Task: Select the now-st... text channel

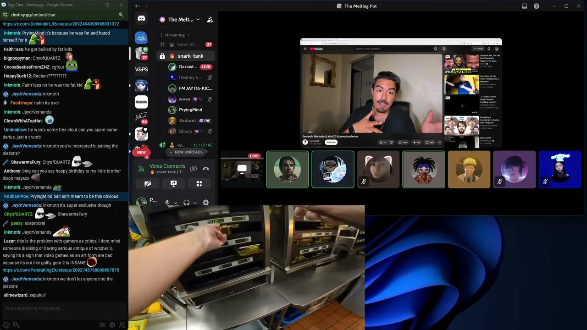Action: click(x=186, y=44)
